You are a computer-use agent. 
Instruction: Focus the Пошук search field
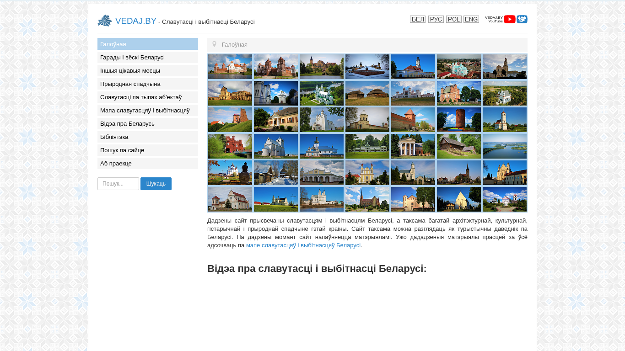pos(118,184)
